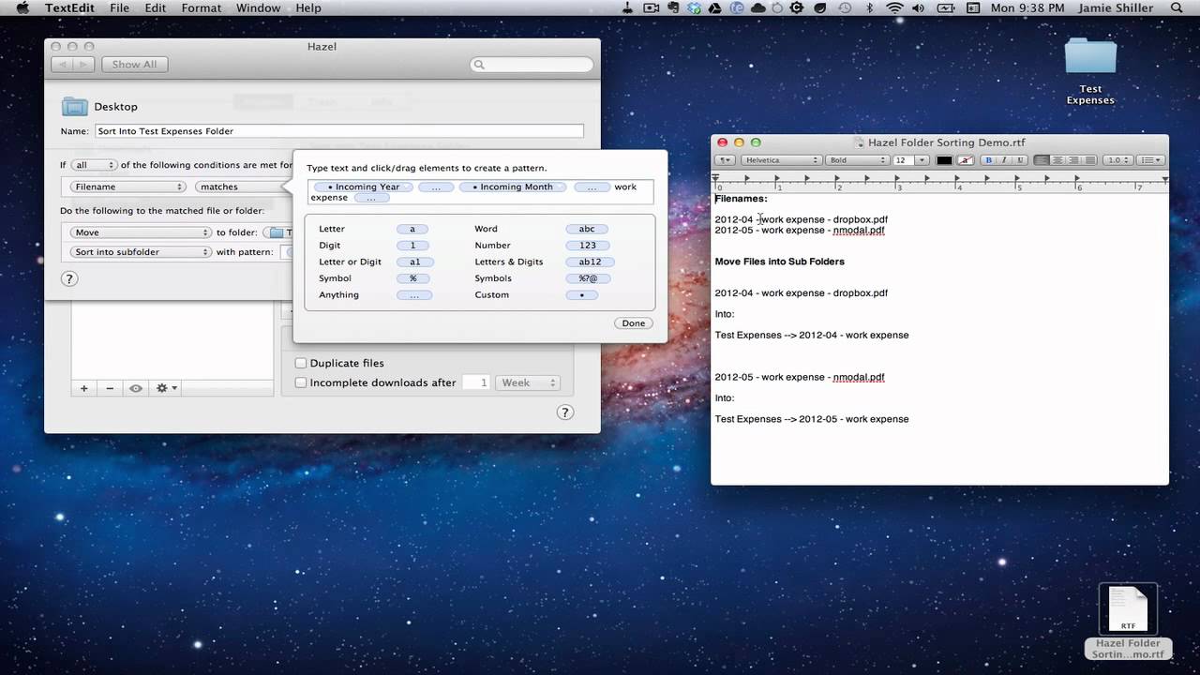Click the Symbols '%?@' pattern token

[589, 278]
